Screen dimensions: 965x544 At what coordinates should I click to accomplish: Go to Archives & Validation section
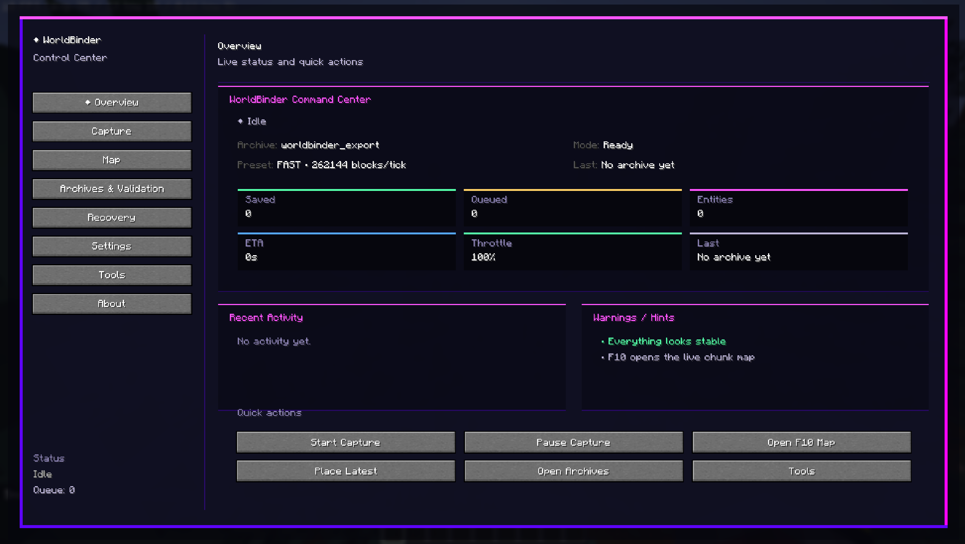112,189
